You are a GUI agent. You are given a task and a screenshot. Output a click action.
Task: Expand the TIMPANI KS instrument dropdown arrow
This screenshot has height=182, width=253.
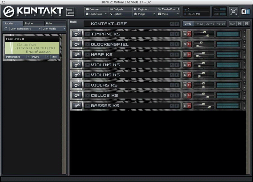pyautogui.click(x=87, y=34)
